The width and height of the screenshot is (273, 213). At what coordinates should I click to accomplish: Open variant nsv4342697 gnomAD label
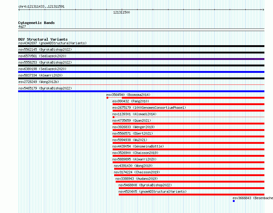52,43
